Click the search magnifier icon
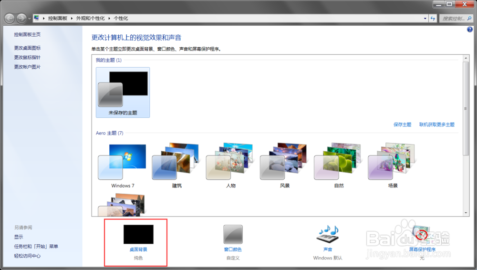 469,19
